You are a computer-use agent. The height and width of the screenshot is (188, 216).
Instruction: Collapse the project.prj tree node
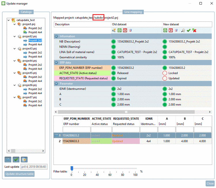[x=15, y=24]
